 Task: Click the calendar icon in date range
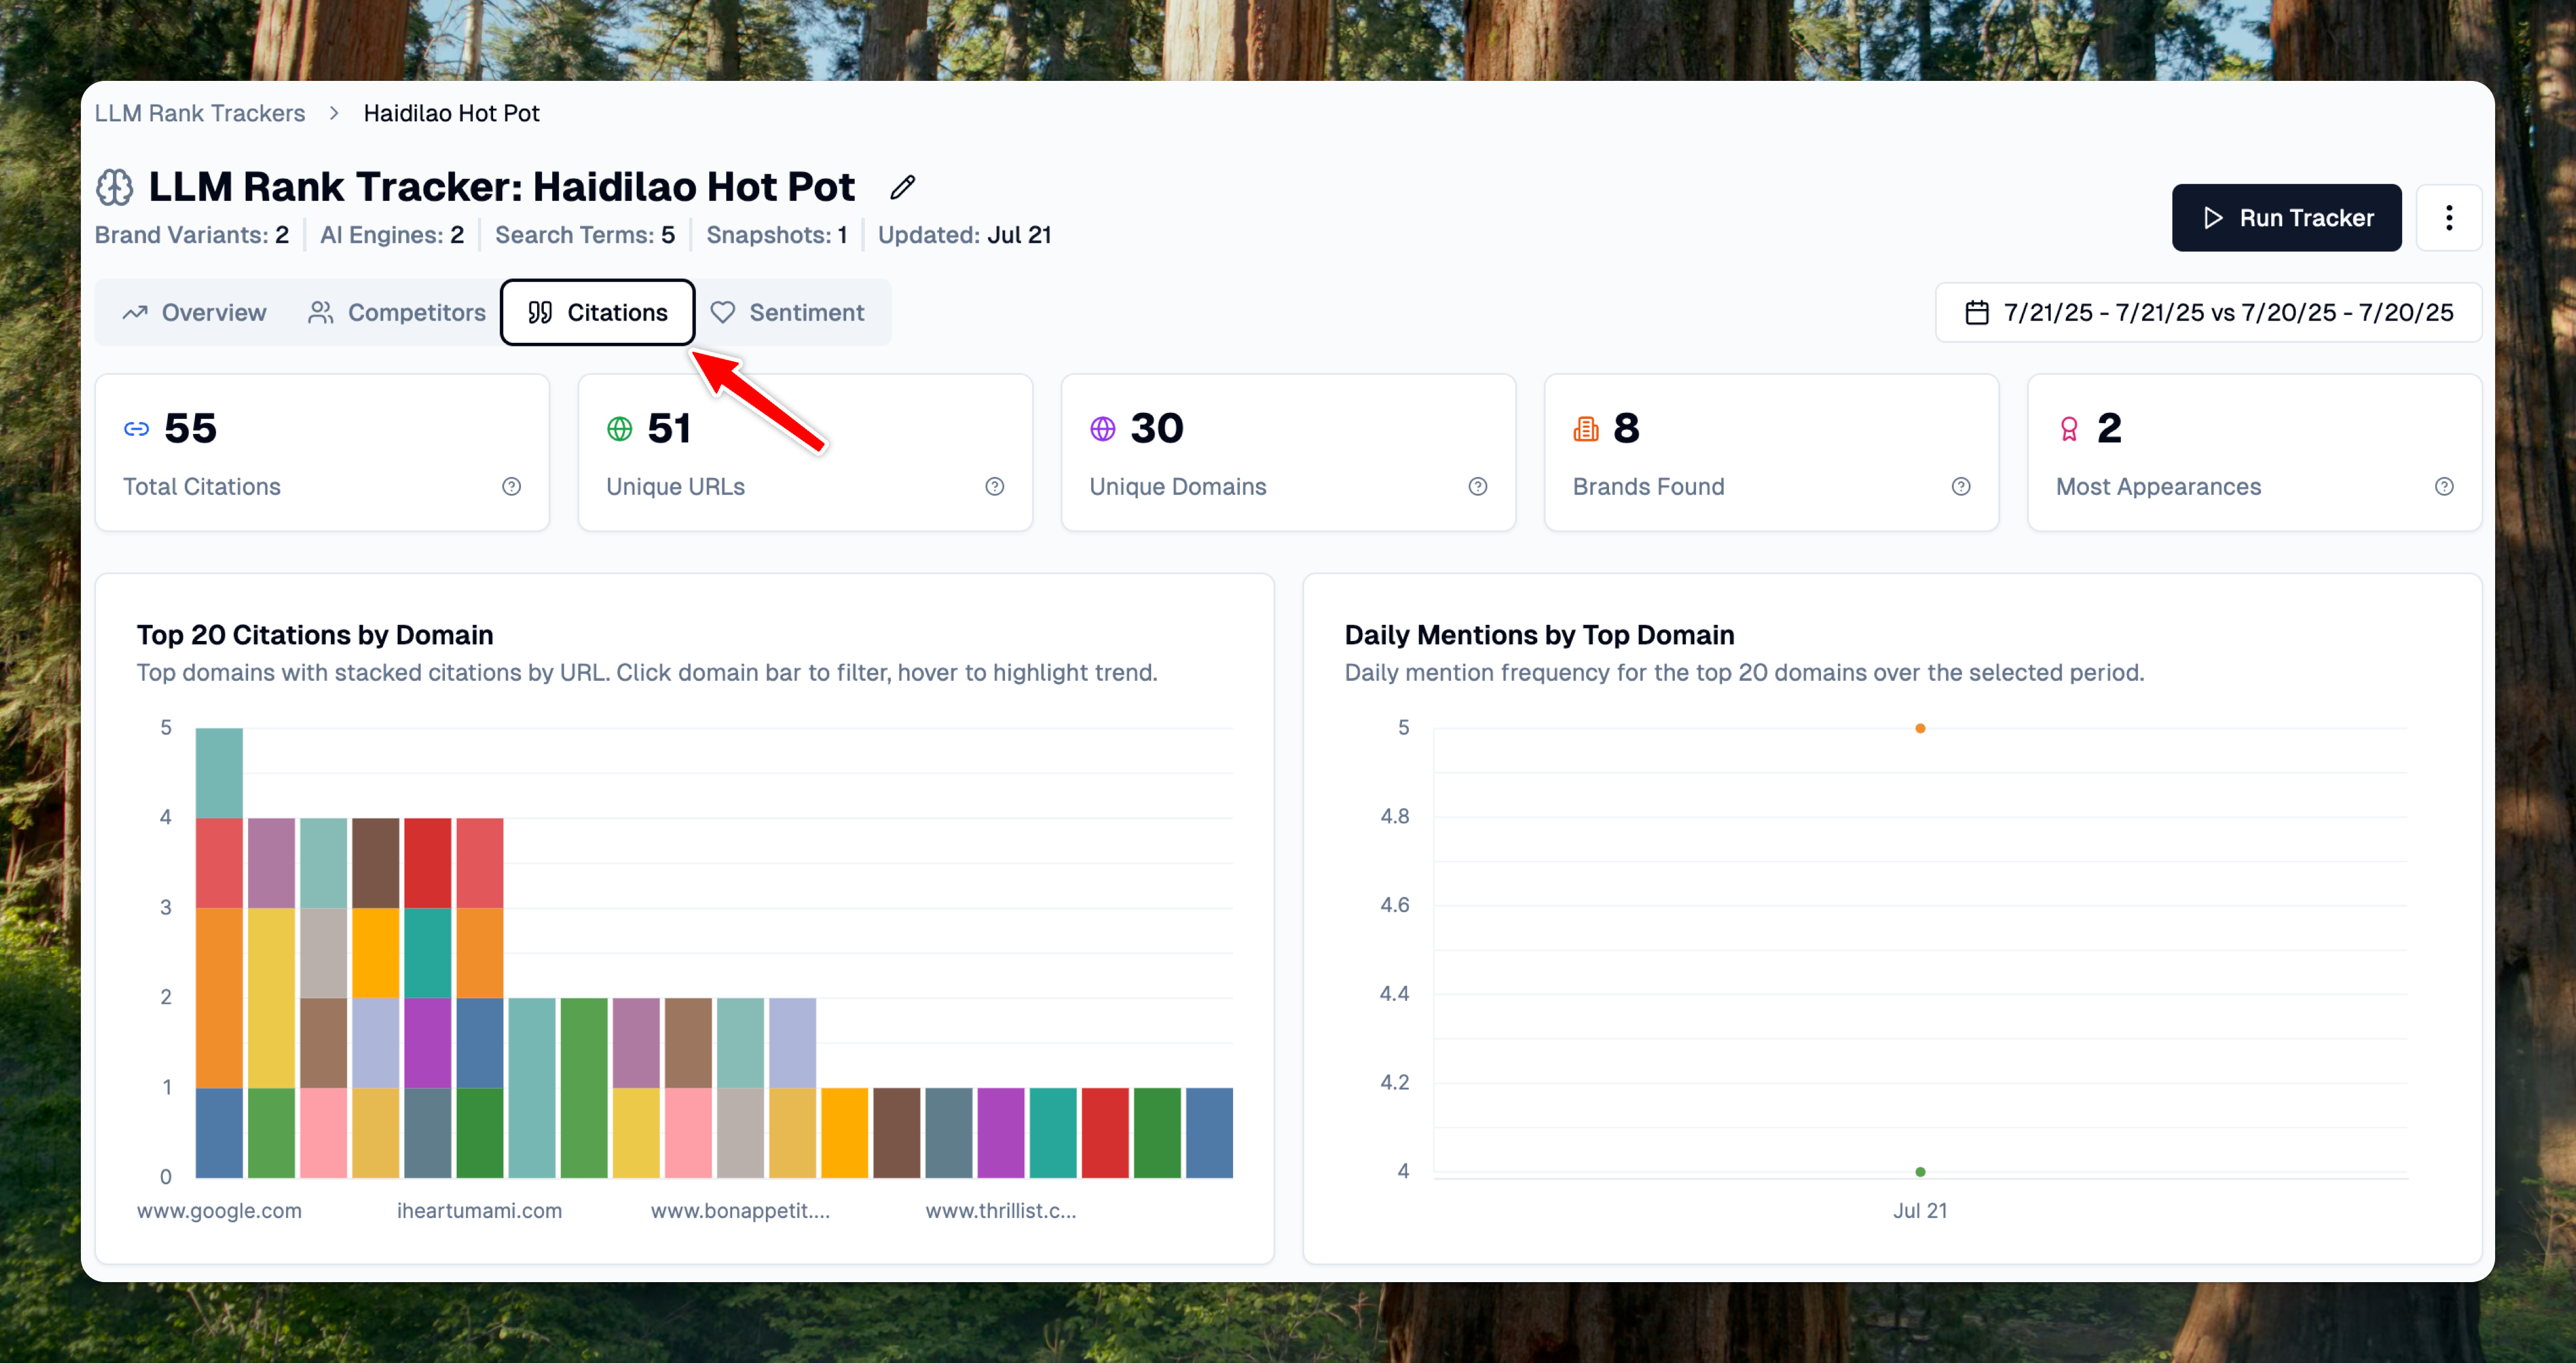click(1976, 313)
